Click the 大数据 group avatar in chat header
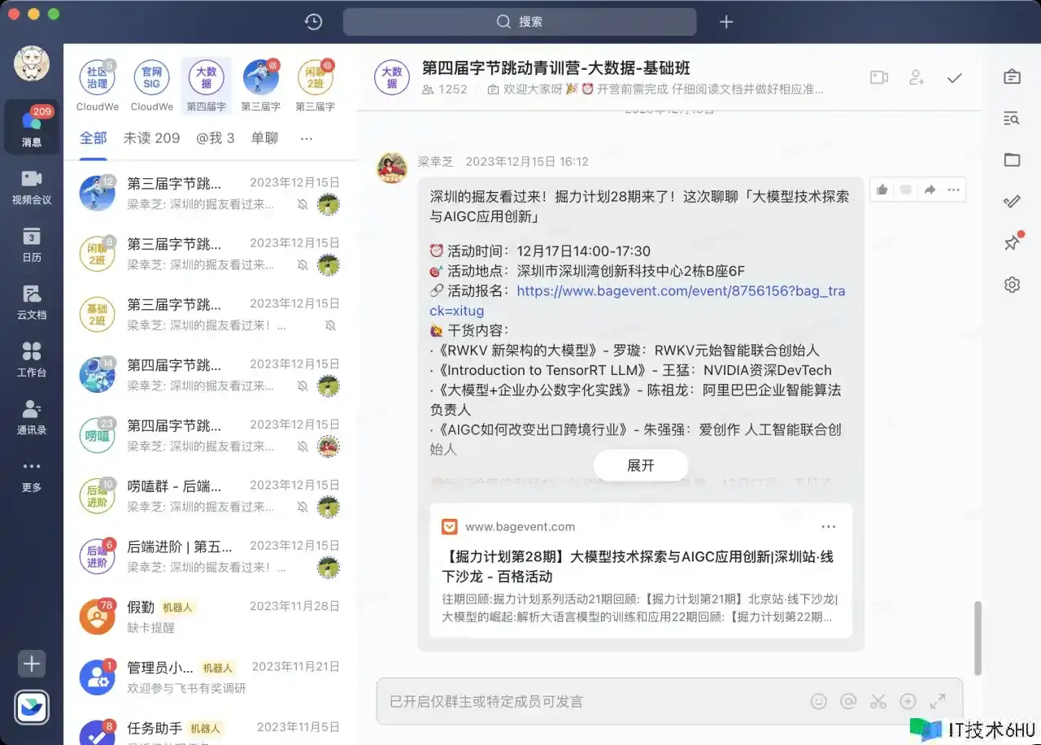Screen dimensions: 1041x745 tap(392, 78)
